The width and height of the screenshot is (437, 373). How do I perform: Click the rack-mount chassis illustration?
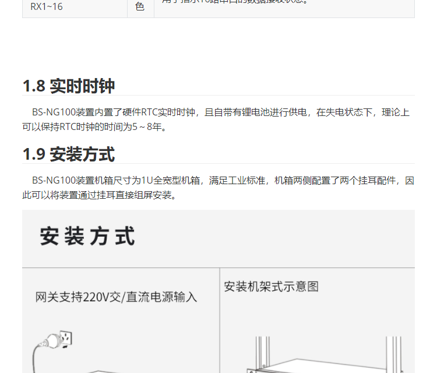pos(325,354)
